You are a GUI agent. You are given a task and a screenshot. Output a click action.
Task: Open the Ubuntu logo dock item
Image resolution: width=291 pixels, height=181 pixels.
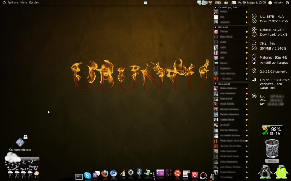pos(178,174)
